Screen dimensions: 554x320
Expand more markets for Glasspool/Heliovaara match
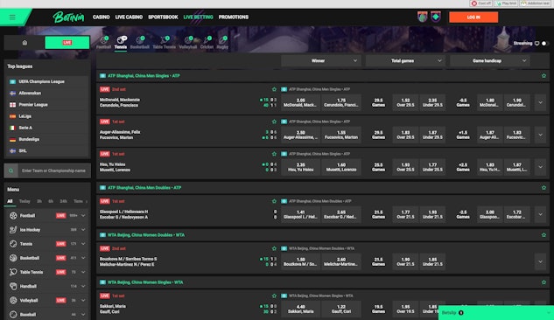(x=540, y=214)
